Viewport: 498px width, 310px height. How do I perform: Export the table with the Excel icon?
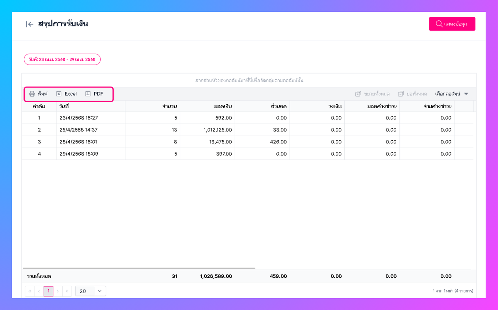click(59, 94)
